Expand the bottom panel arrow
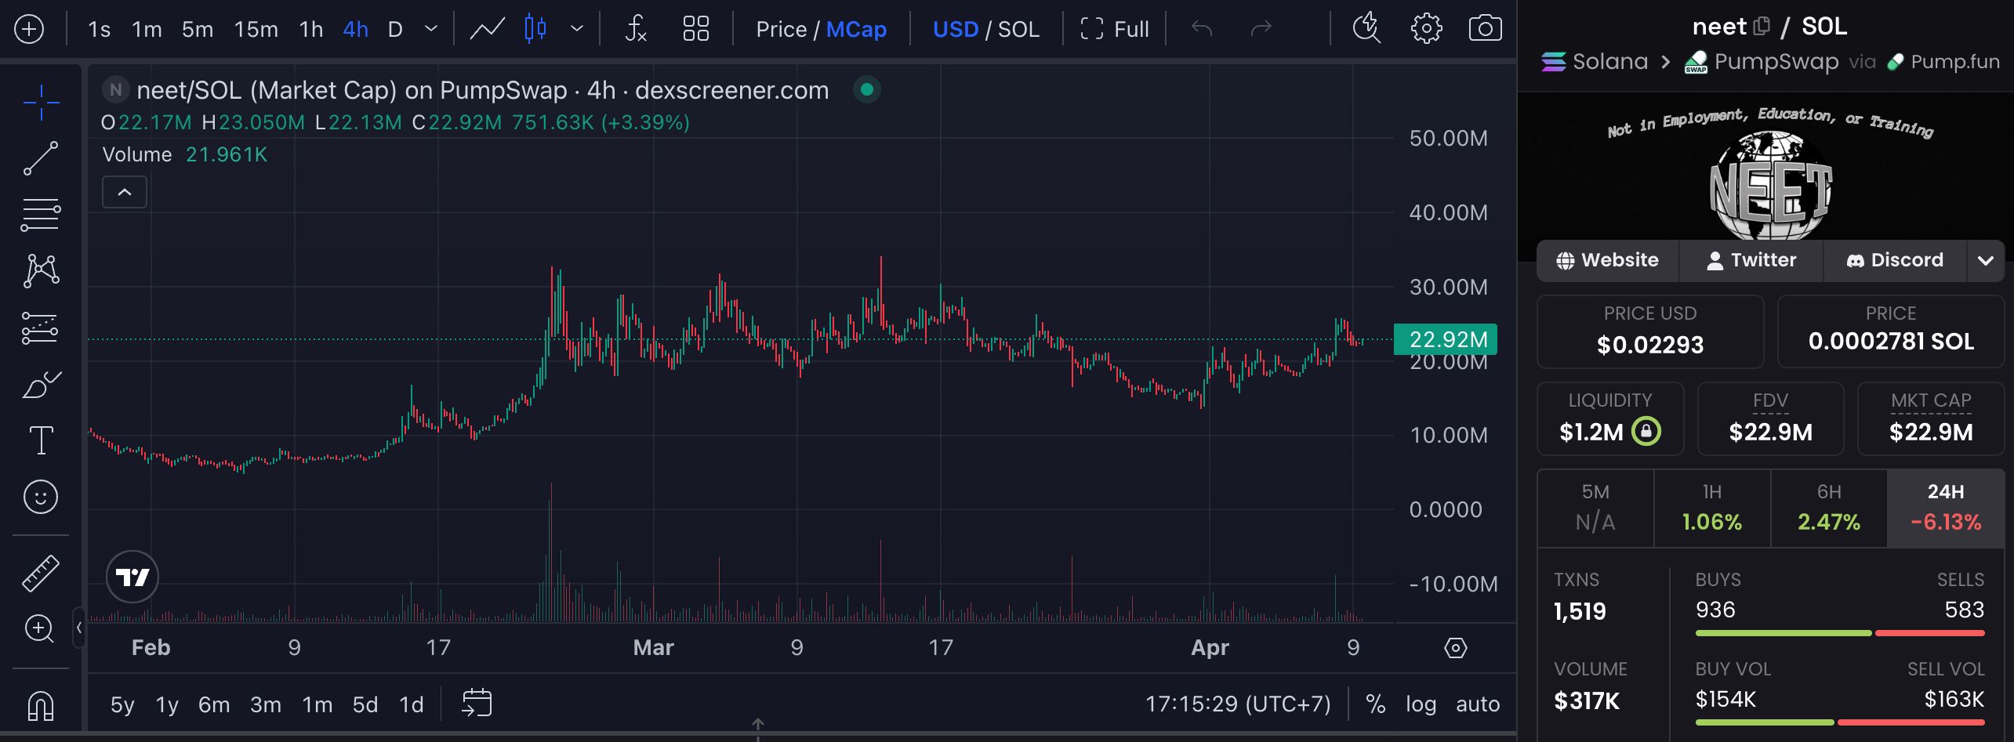Screen dimensions: 2014x742 [758, 726]
